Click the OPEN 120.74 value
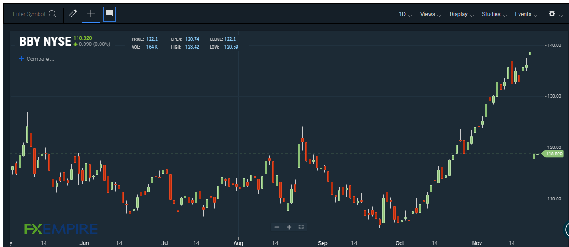The width and height of the screenshot is (569, 247). point(192,39)
